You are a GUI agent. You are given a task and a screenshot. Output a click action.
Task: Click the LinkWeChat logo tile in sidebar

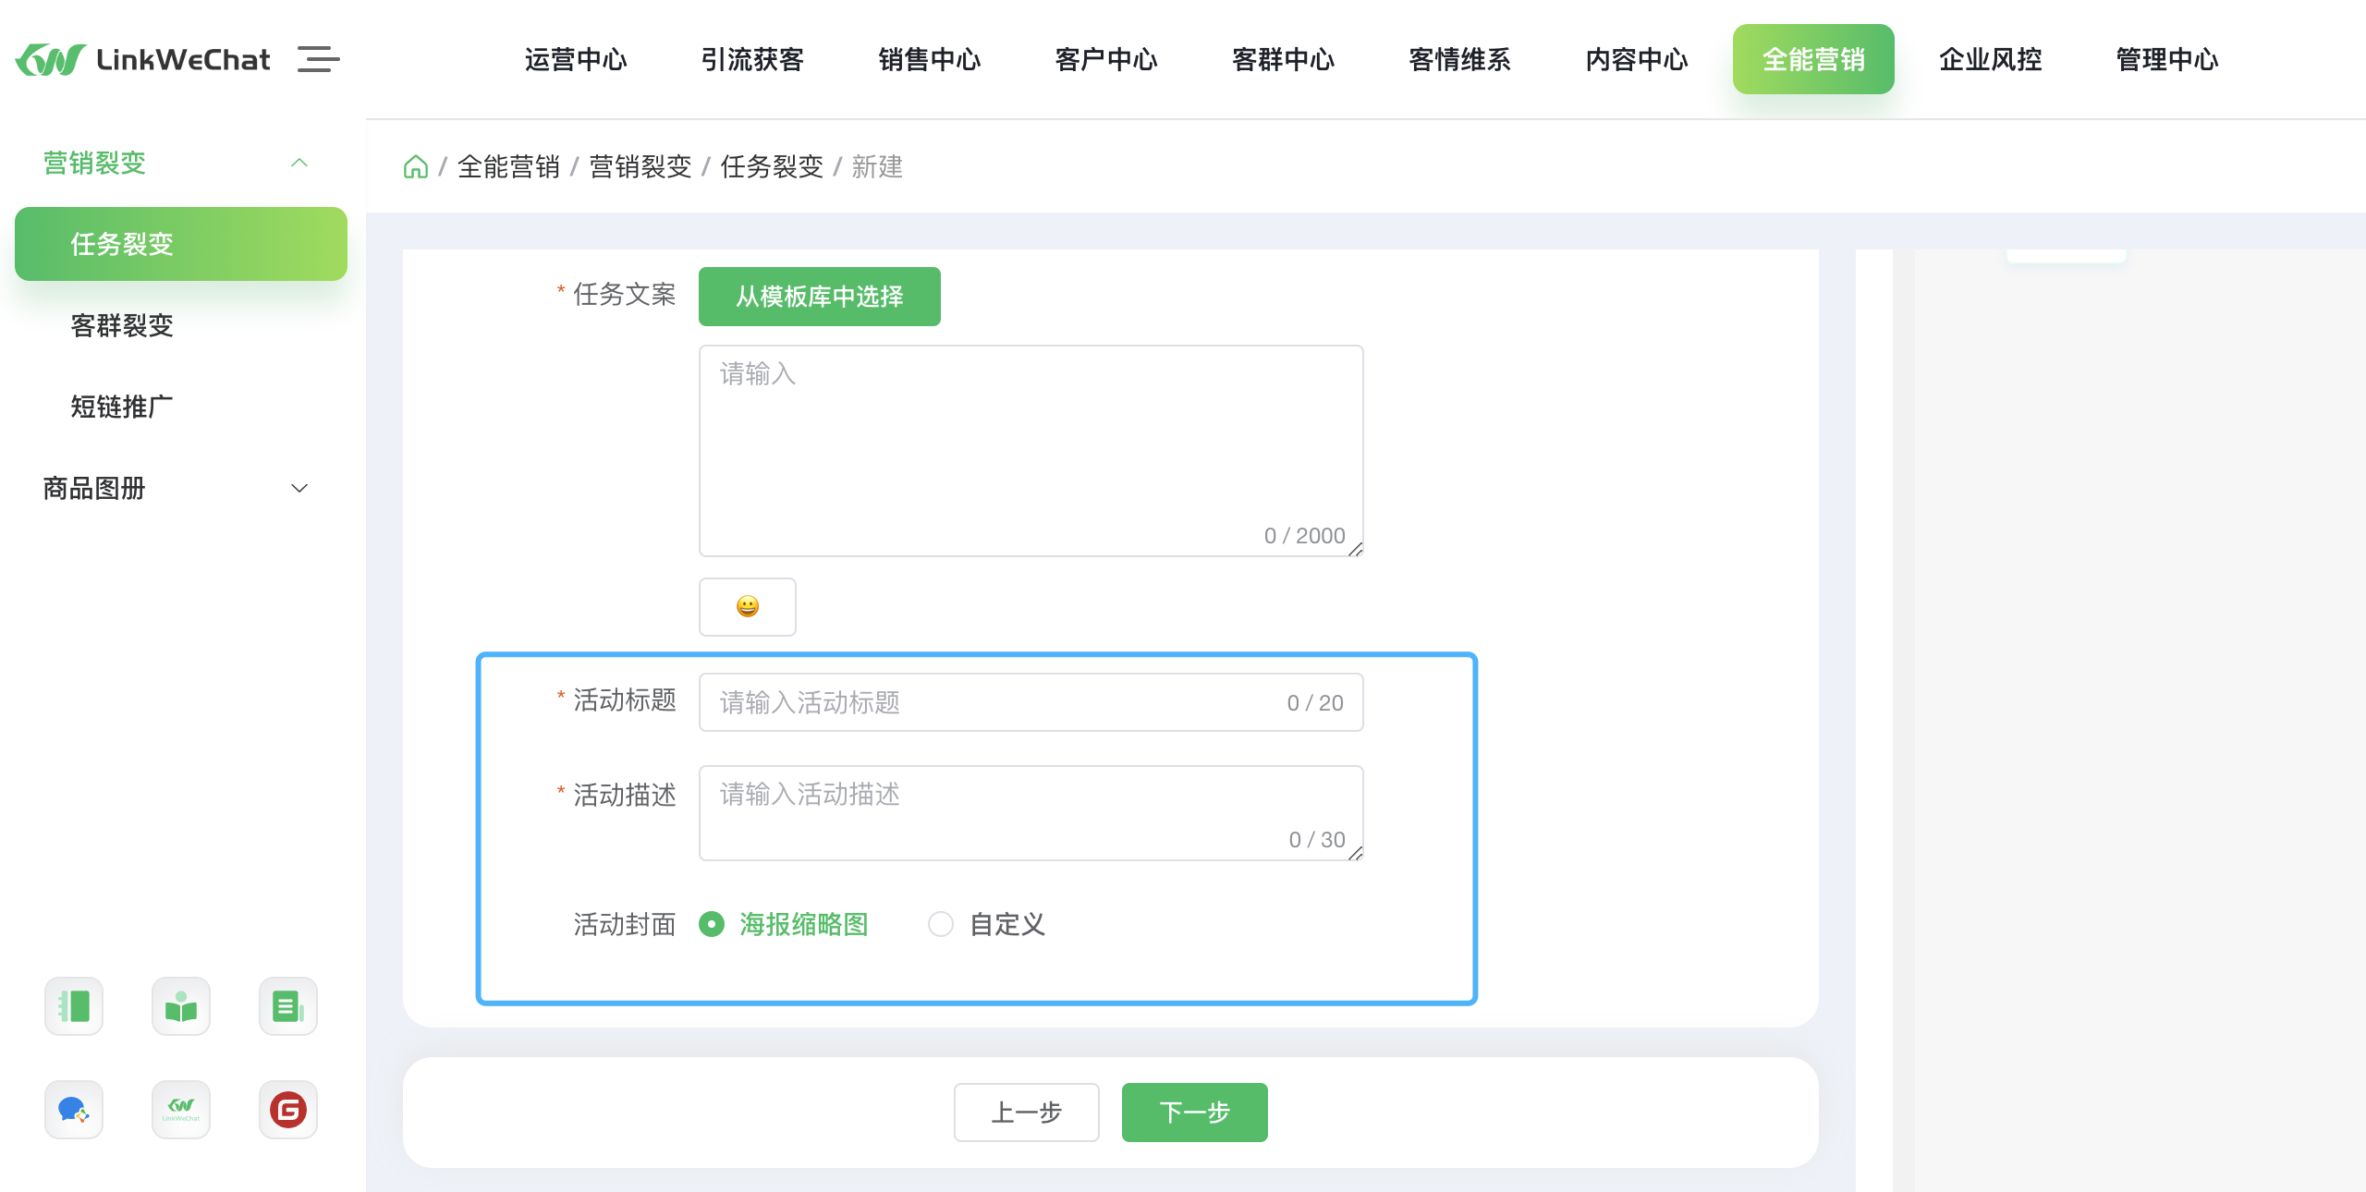tap(181, 1109)
